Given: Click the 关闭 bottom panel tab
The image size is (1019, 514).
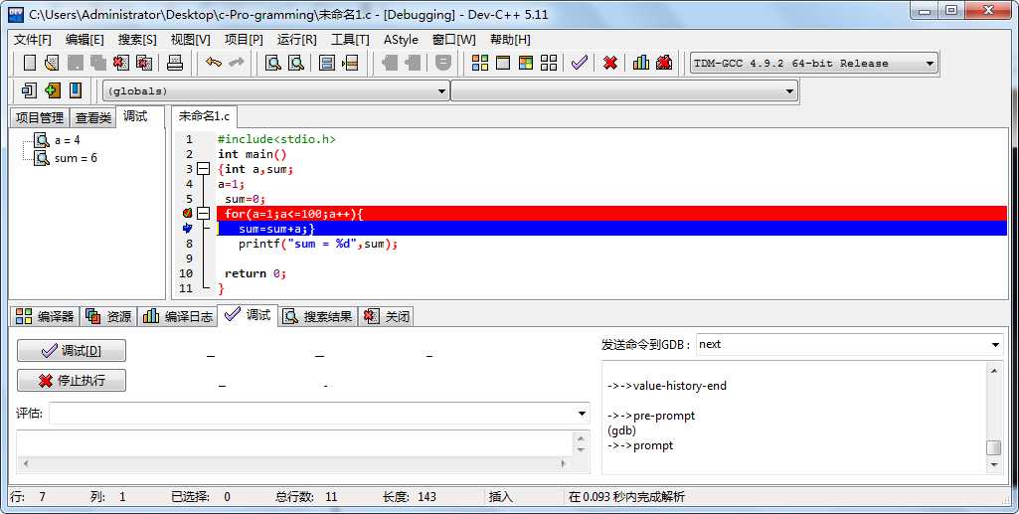Looking at the screenshot, I should click(x=388, y=316).
